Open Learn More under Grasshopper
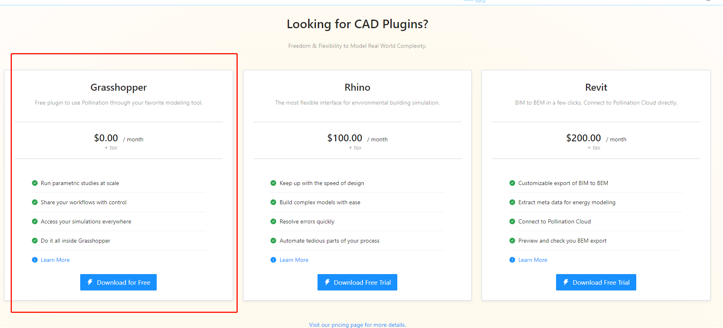This screenshot has height=328, width=723. [55, 260]
